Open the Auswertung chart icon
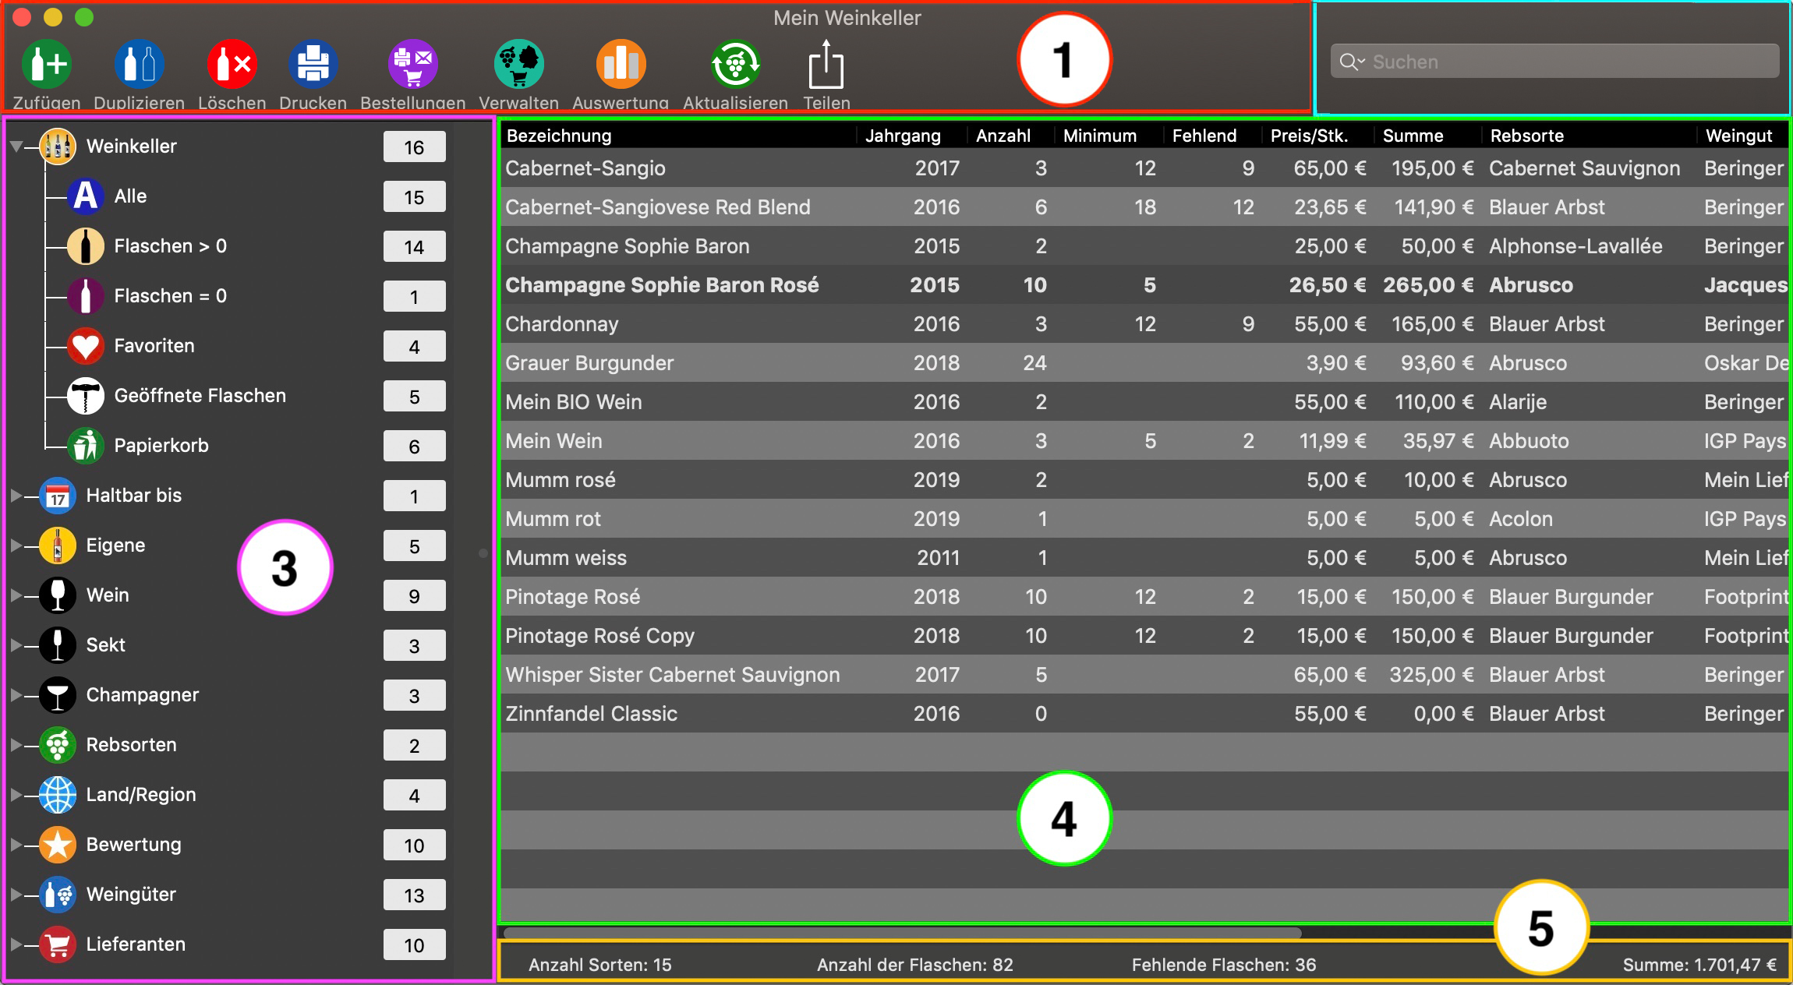This screenshot has width=1793, height=985. pyautogui.click(x=621, y=64)
